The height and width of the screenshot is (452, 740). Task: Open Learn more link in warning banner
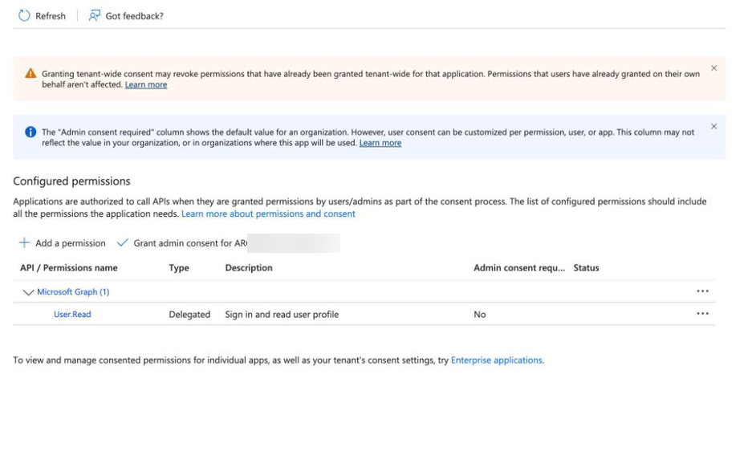146,84
